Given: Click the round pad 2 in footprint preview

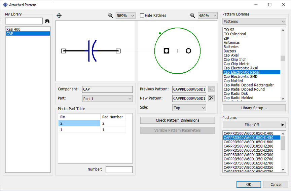Looking at the screenshot, I should coord(188,51).
